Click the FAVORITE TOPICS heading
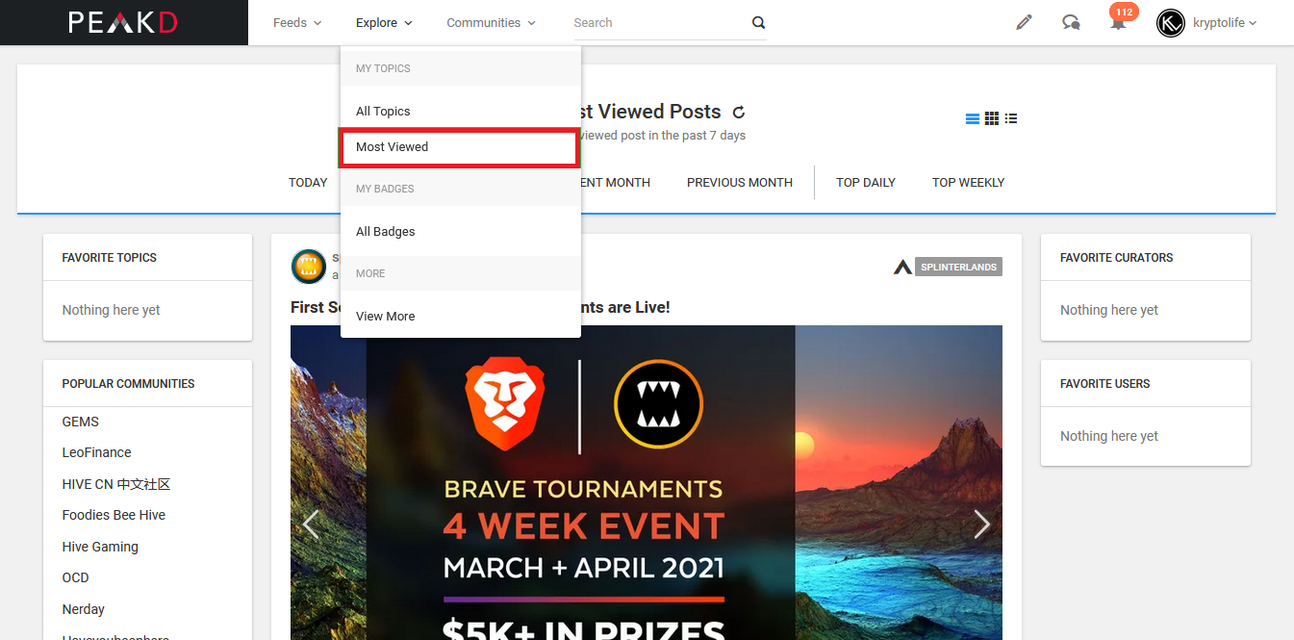The height and width of the screenshot is (640, 1294). pos(110,258)
